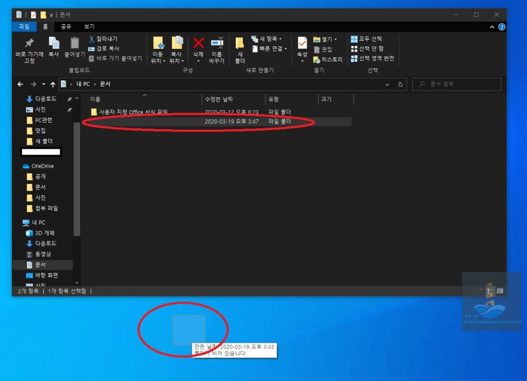This screenshot has width=527, height=381.
Task: Click 문서 in the address bar path
Action: coord(105,84)
